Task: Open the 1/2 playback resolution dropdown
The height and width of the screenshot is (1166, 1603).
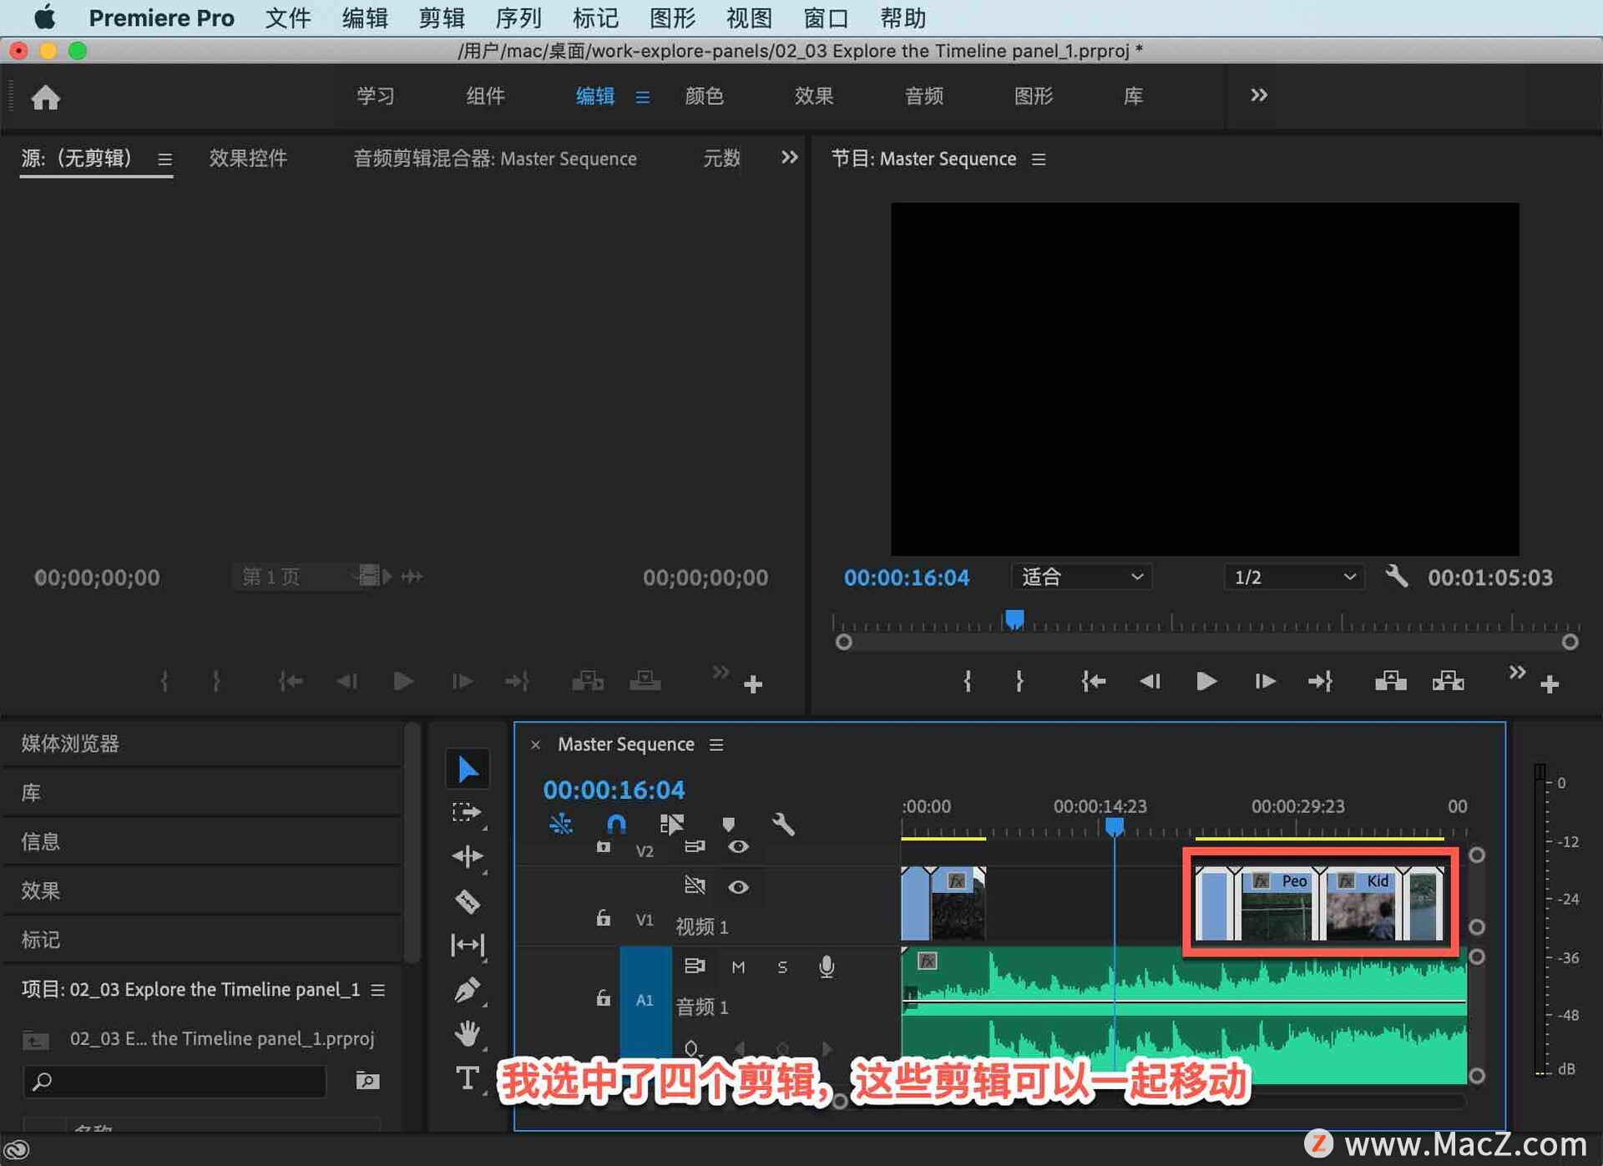Action: click(1294, 577)
